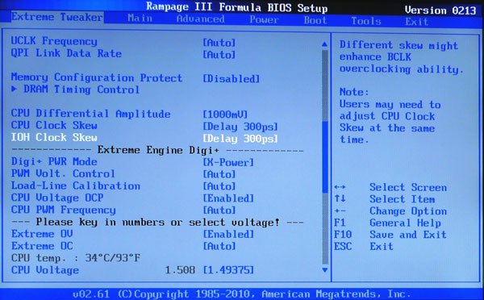The image size is (484, 300).
Task: Click the Extreme Engine Digi+ section header
Action: pos(157,150)
